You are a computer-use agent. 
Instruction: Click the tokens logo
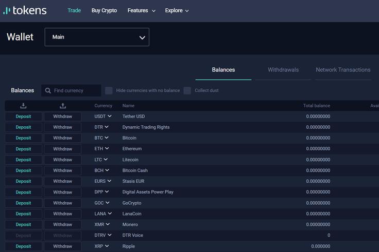point(25,10)
